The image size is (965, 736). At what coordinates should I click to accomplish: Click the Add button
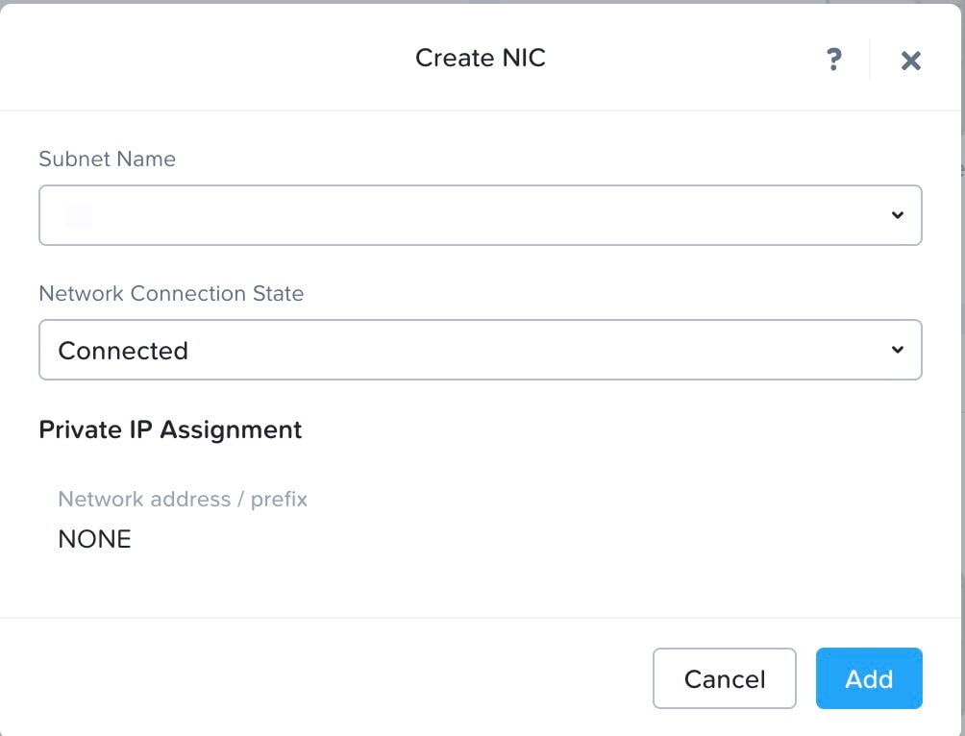868,678
